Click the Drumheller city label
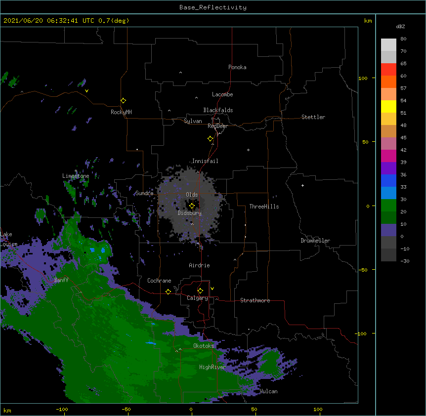 click(x=315, y=241)
